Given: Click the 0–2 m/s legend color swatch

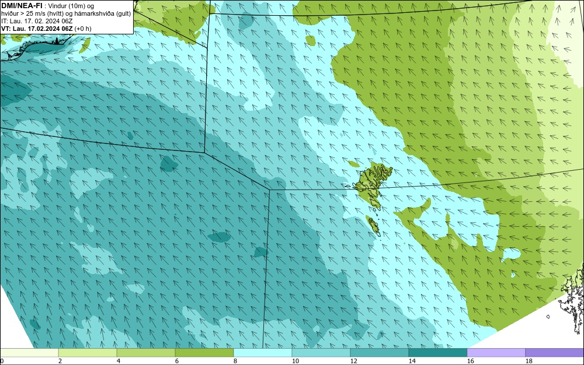Looking at the screenshot, I should pyautogui.click(x=29, y=353).
